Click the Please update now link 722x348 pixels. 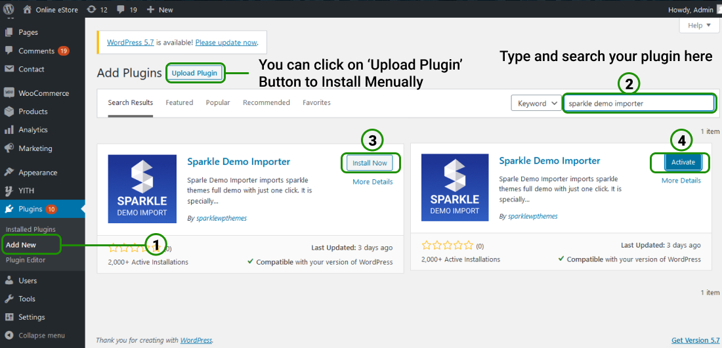click(226, 43)
